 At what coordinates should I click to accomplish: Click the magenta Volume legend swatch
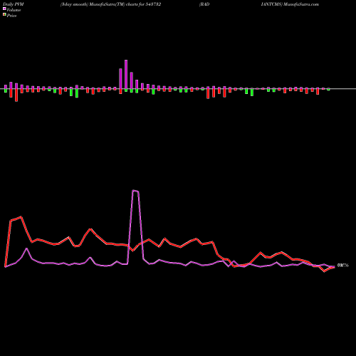4,9
